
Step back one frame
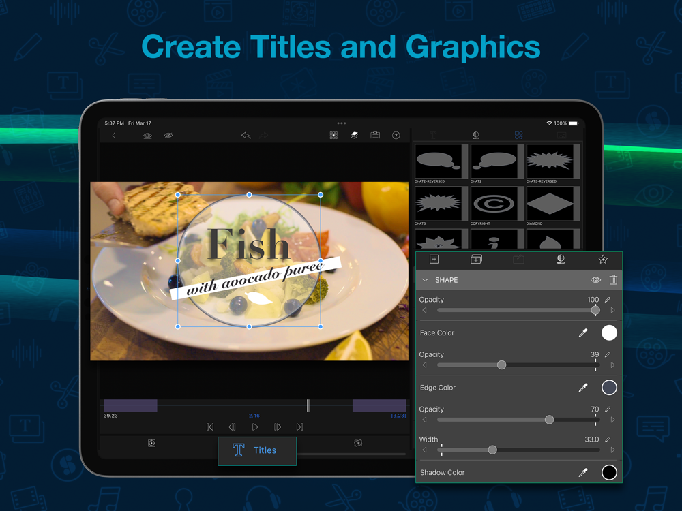[233, 427]
